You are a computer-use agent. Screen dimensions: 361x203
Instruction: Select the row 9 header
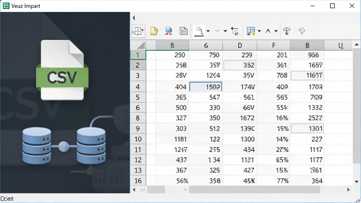(138, 128)
